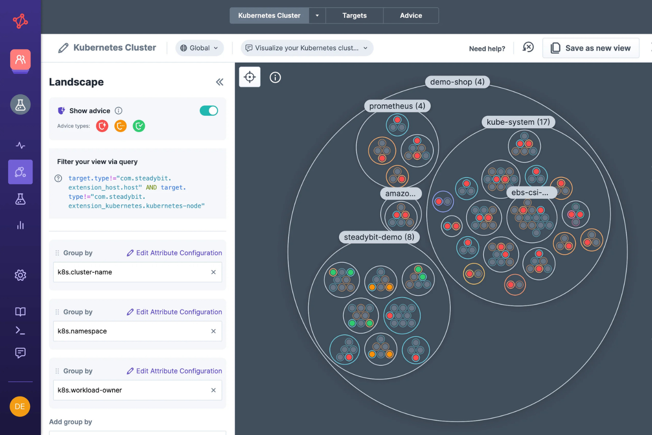
Task: Select the steadybit-demo (8) namespace label
Action: coord(379,237)
